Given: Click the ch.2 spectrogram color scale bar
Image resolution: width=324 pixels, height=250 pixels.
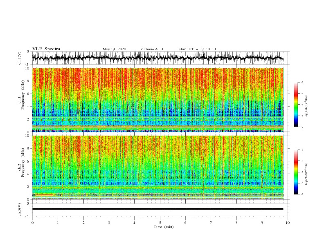Looking at the screenshot, I should pyautogui.click(x=296, y=172).
